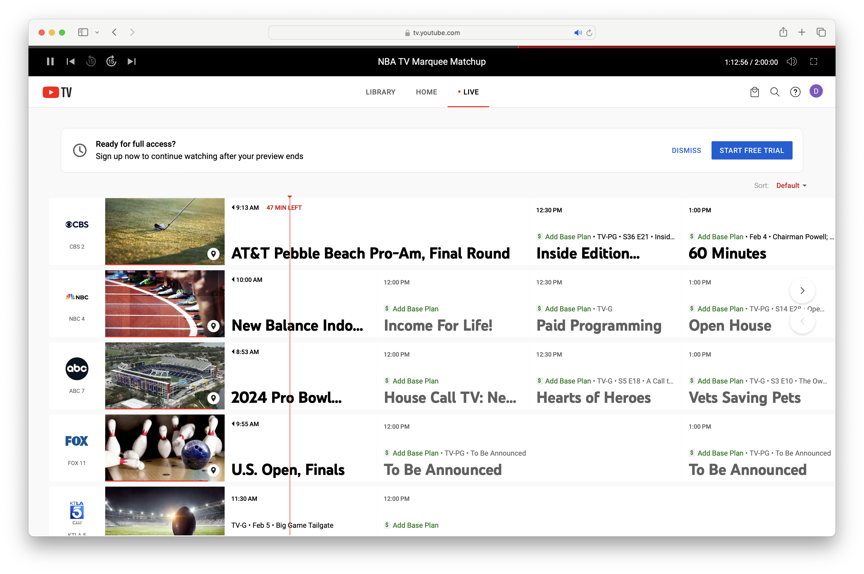Viewport: 864px width, 574px height.
Task: Skip to previous track in player bar
Action: coord(71,61)
